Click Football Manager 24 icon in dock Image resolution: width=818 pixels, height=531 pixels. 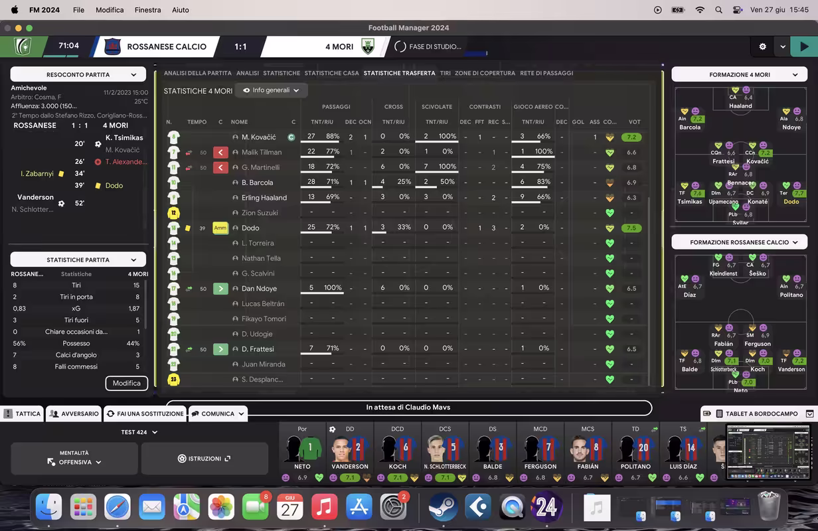(546, 508)
